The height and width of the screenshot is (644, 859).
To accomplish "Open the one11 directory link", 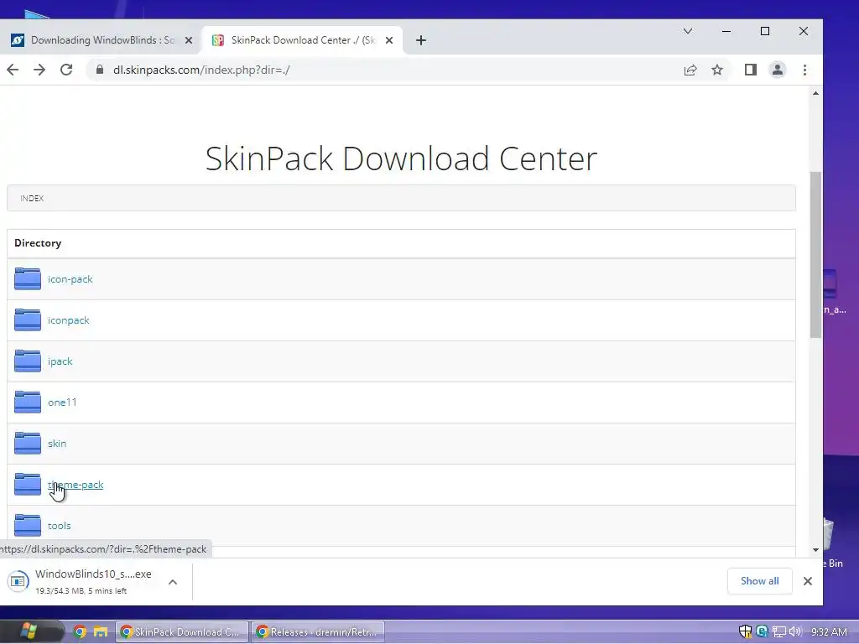I will (x=62, y=402).
